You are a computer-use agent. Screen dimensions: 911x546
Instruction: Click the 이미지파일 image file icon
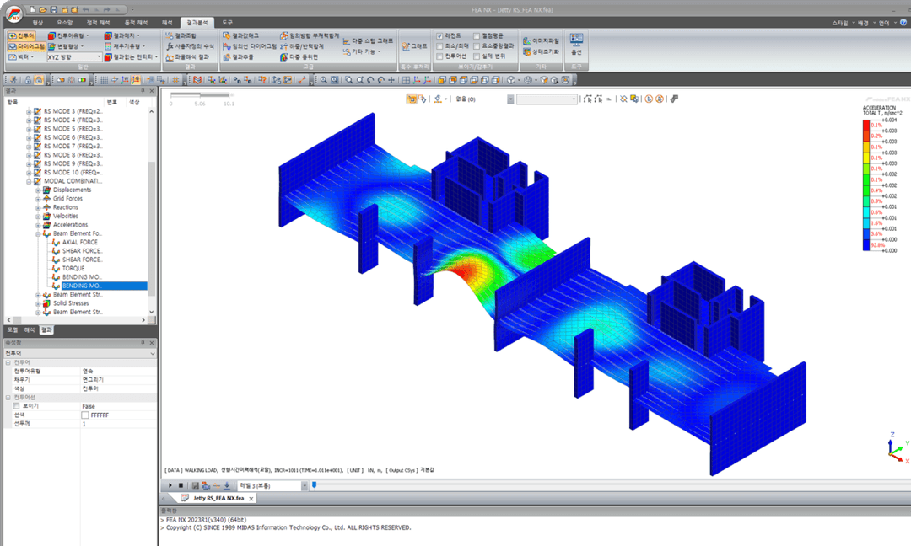tap(541, 40)
